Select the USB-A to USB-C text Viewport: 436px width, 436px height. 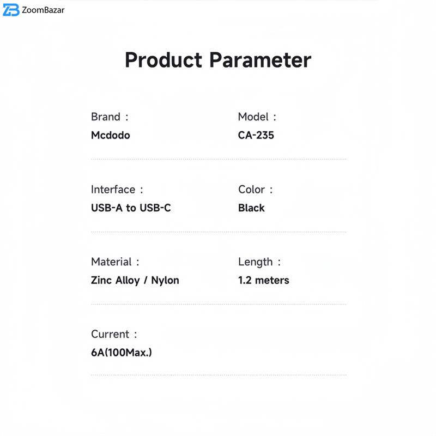131,208
